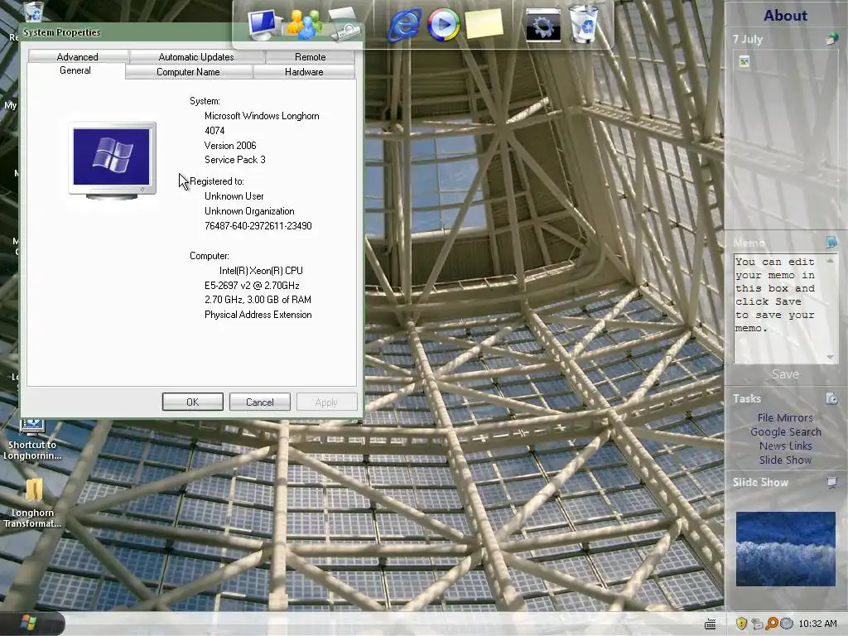Click the 2.70 GHz, 3.00 GB of RAM text

tap(258, 300)
